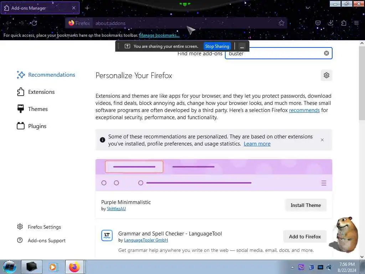Image resolution: width=365 pixels, height=274 pixels.
Task: Open Themes category in sidebar
Action: click(x=32, y=109)
